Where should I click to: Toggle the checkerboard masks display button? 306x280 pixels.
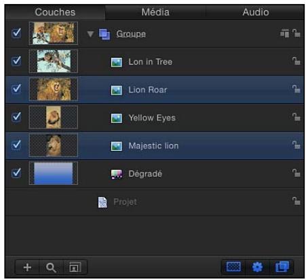click(233, 266)
